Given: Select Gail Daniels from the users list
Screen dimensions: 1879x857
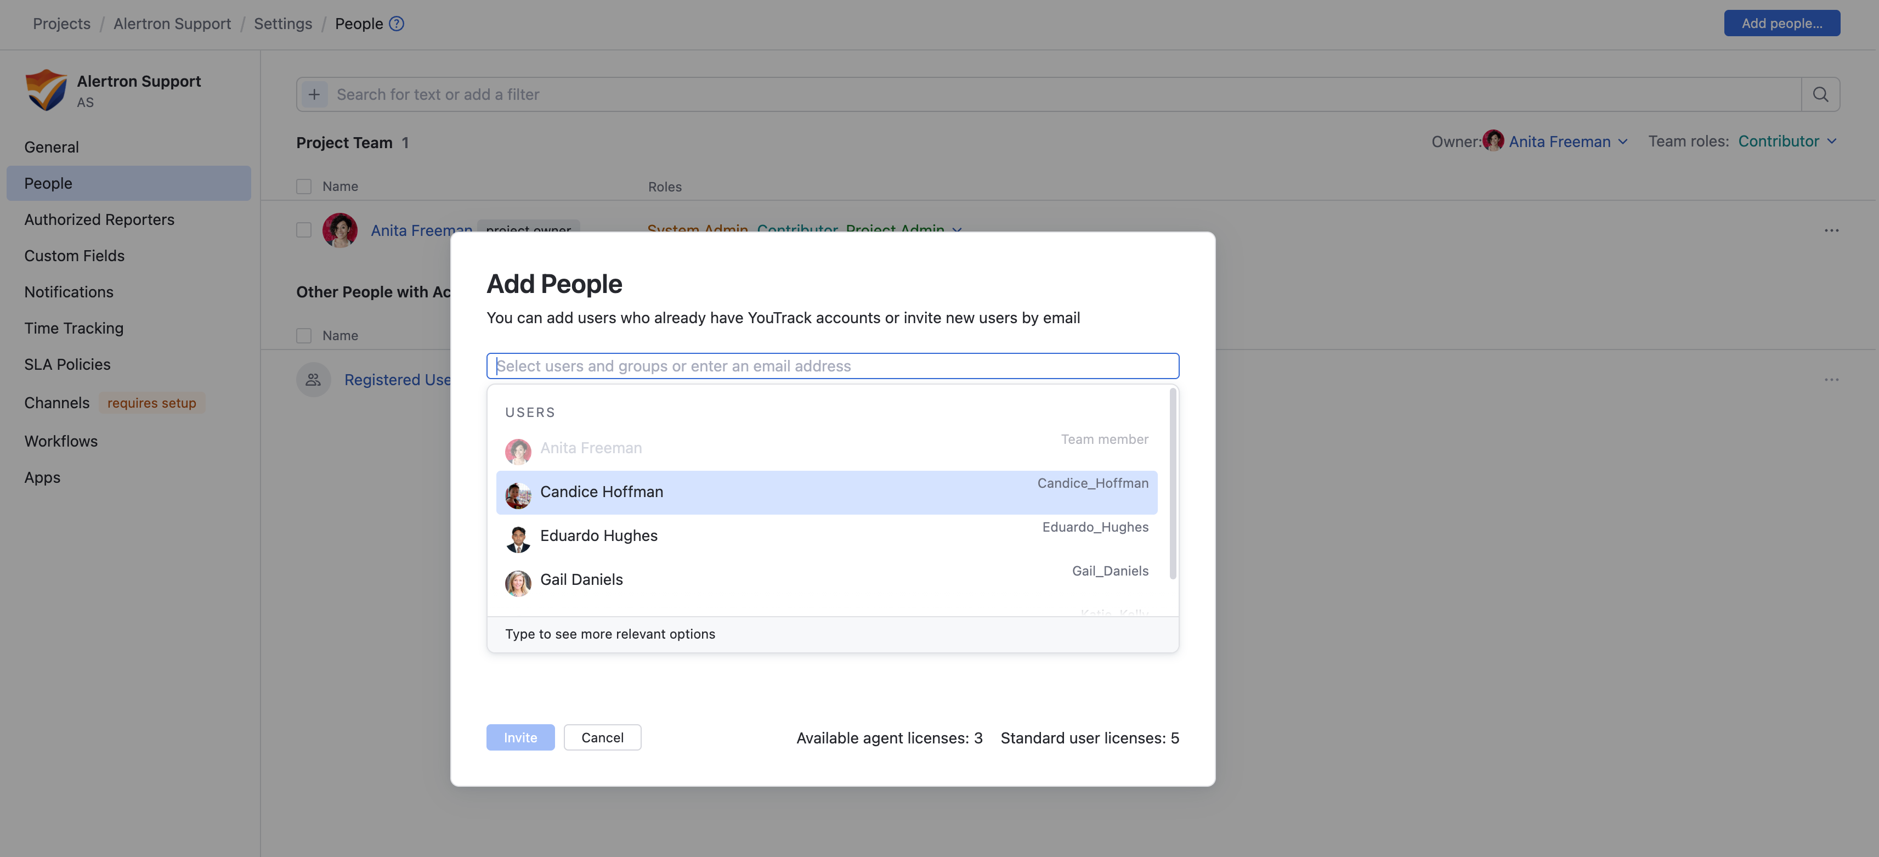Looking at the screenshot, I should point(827,579).
